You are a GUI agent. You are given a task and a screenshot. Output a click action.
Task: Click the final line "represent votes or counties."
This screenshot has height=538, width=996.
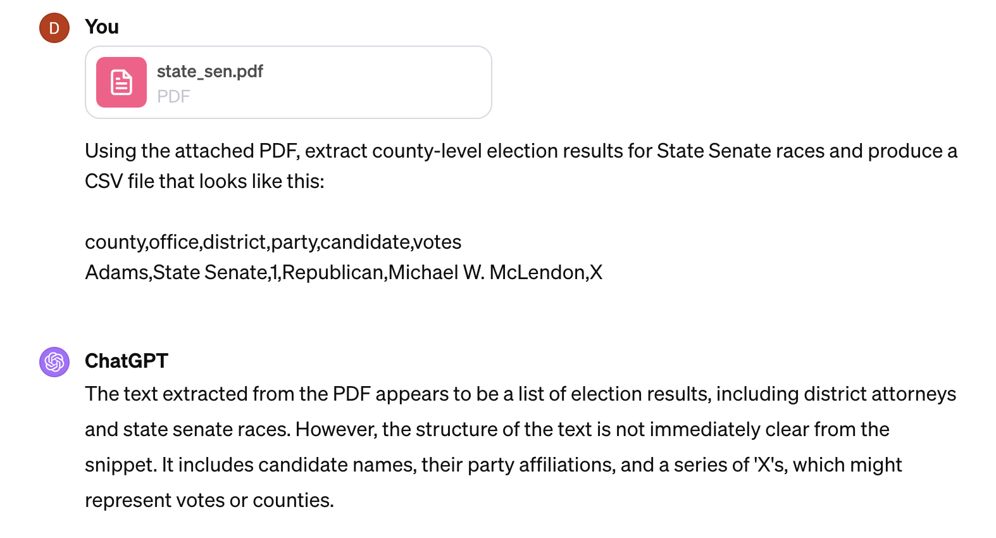209,501
